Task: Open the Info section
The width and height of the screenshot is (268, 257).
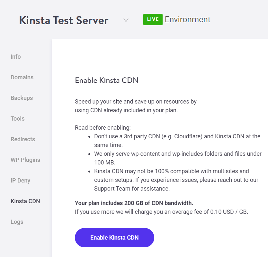Action: tap(15, 57)
